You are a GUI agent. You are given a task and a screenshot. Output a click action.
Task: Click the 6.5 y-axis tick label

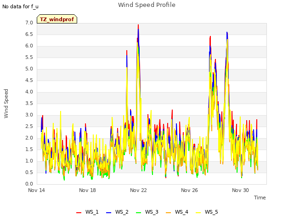pyautogui.click(x=29, y=34)
